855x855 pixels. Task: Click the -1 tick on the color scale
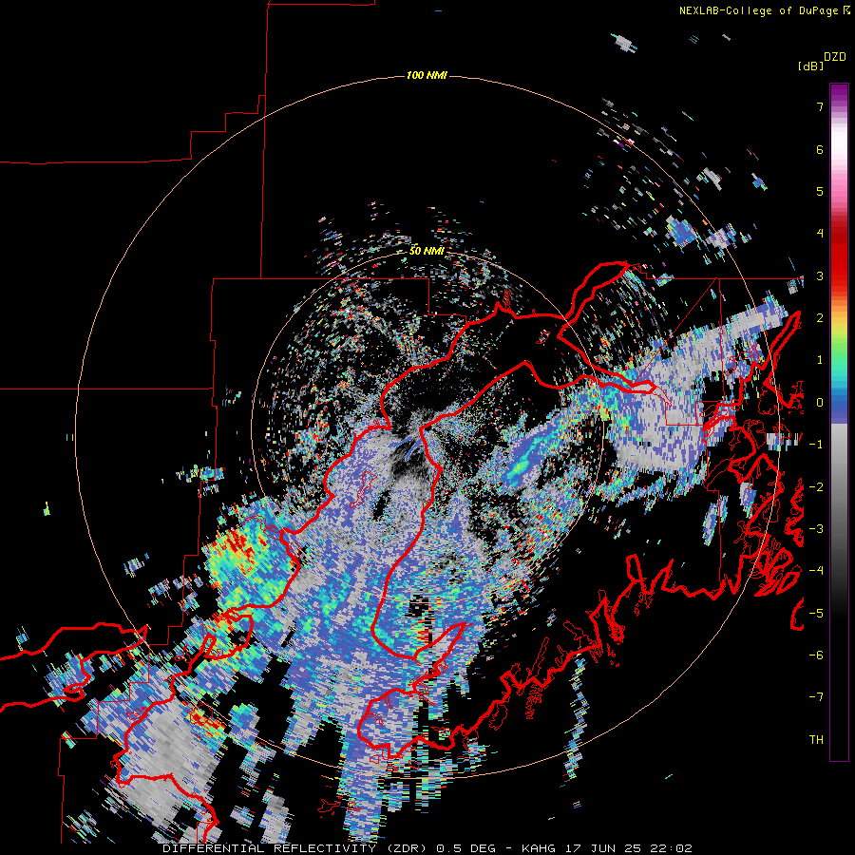[816, 445]
